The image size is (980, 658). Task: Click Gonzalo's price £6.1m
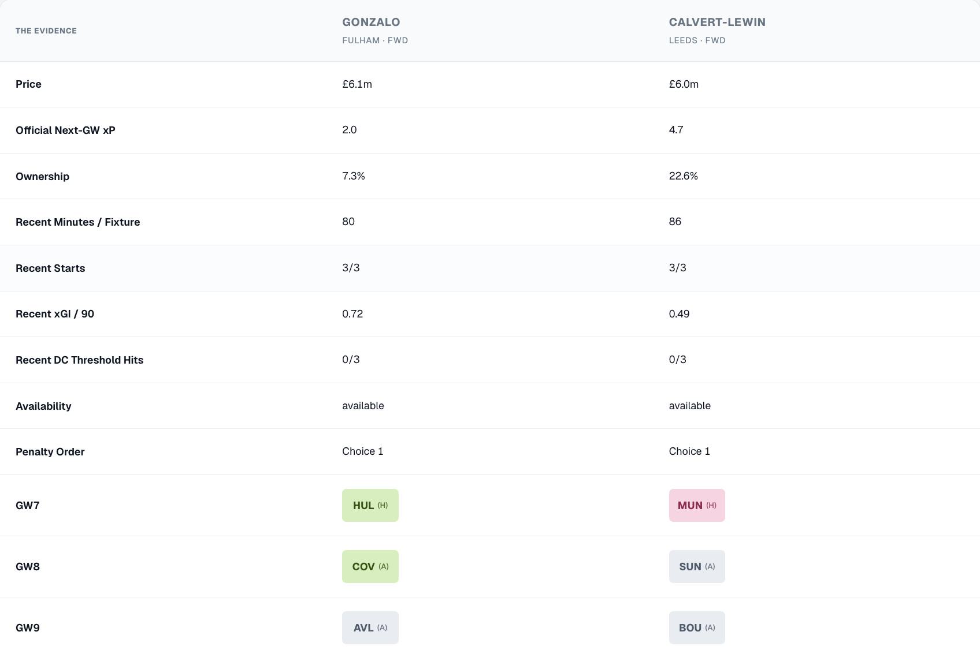(357, 84)
